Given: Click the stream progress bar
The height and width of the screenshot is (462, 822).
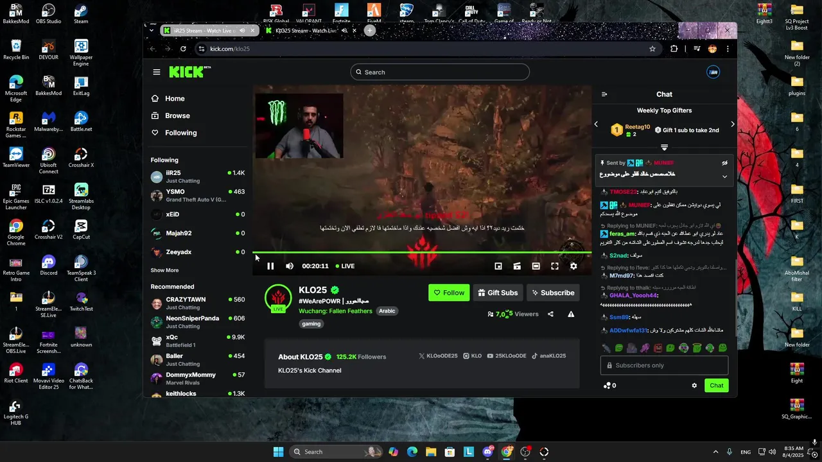Looking at the screenshot, I should coord(422,253).
